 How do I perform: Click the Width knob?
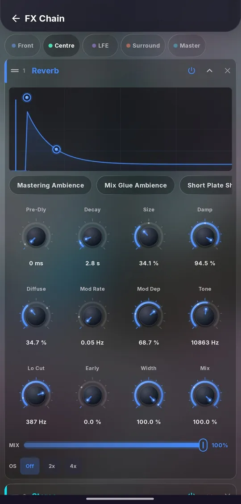(x=149, y=395)
